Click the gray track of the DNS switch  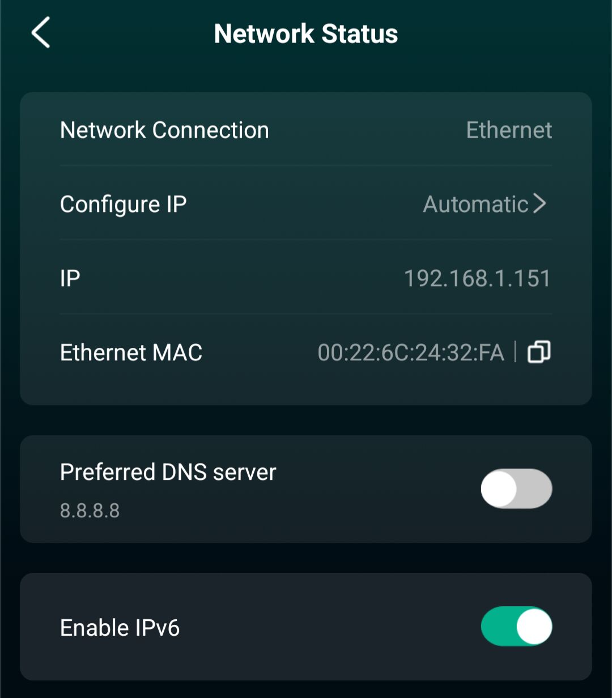[536, 488]
